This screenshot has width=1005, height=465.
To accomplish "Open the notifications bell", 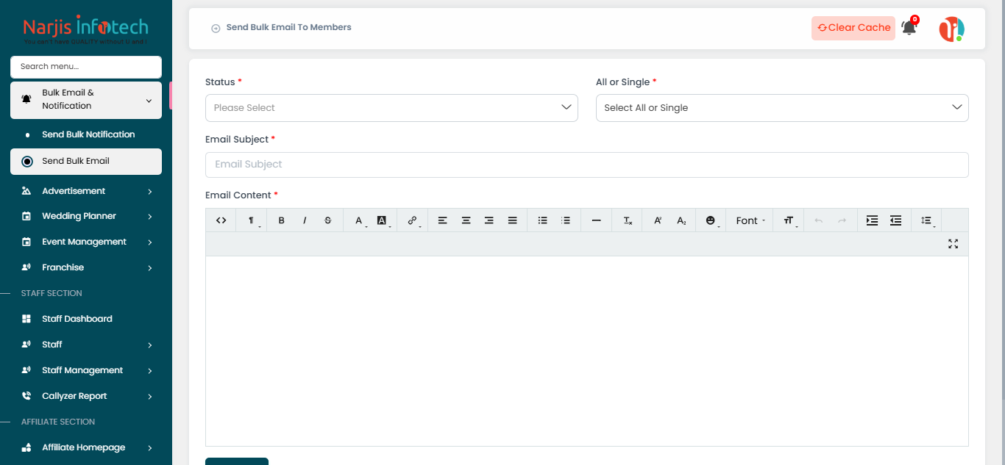I will (x=909, y=28).
